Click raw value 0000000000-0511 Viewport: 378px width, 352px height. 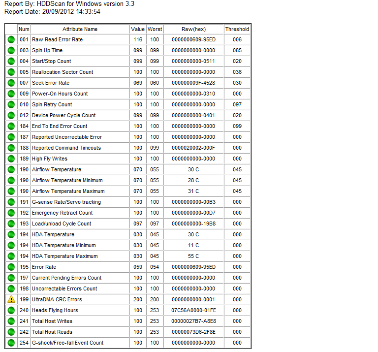[x=193, y=61]
